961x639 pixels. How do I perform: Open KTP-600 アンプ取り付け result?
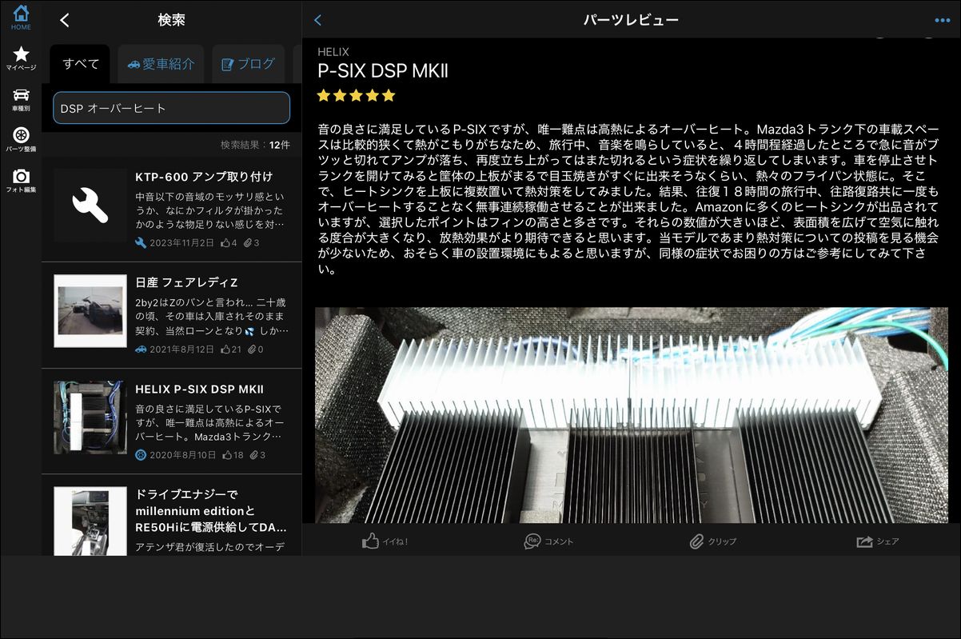click(171, 210)
